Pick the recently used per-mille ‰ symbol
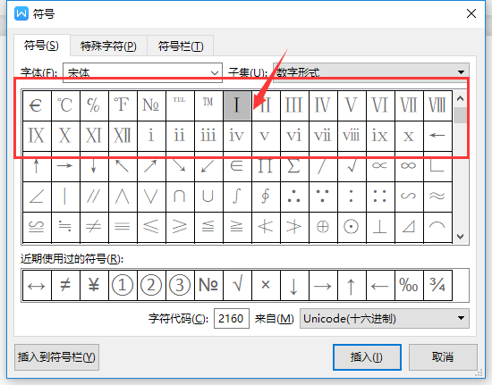492x385 pixels. click(x=409, y=285)
